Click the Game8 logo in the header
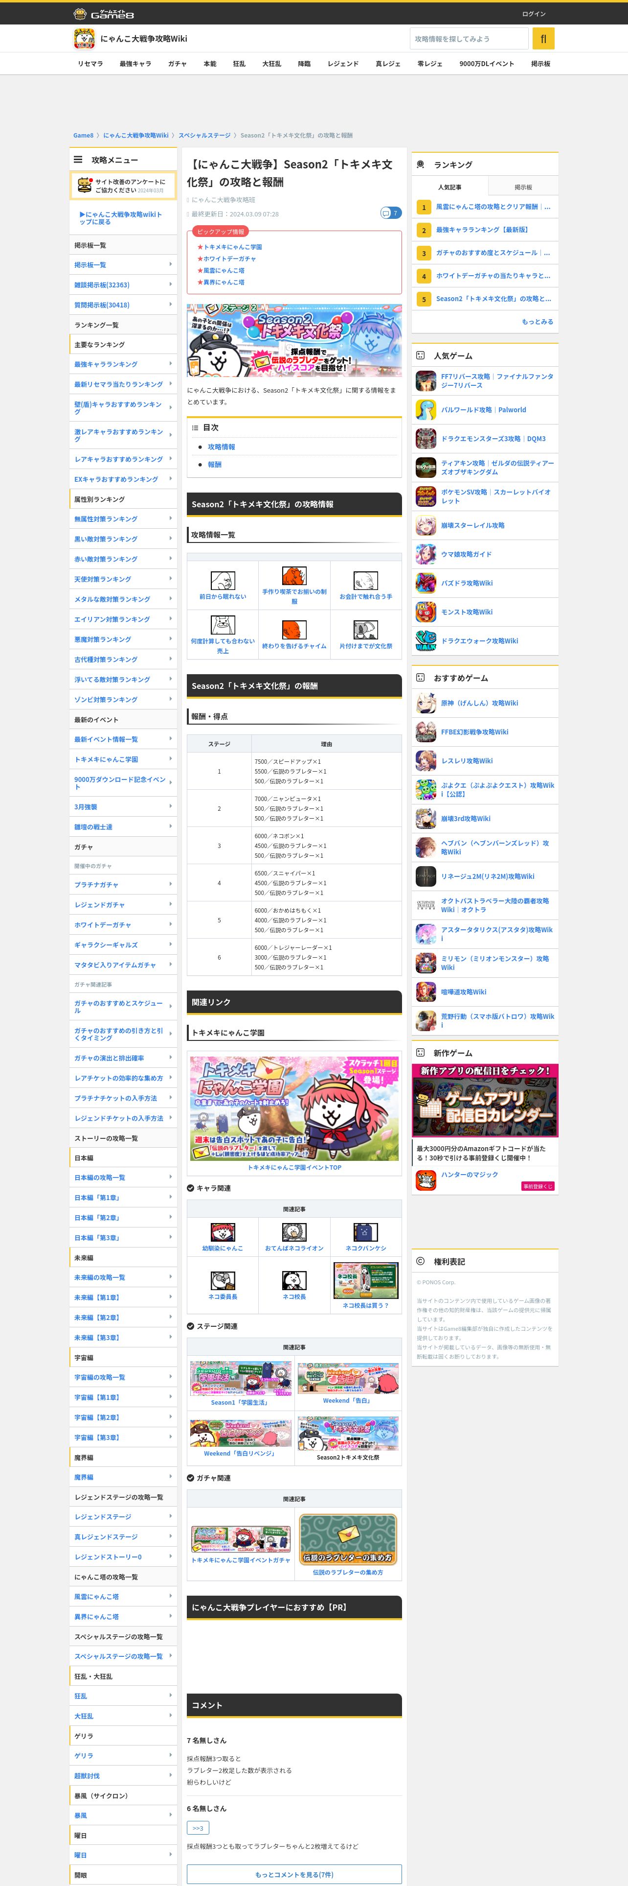The width and height of the screenshot is (628, 1886). point(104,14)
